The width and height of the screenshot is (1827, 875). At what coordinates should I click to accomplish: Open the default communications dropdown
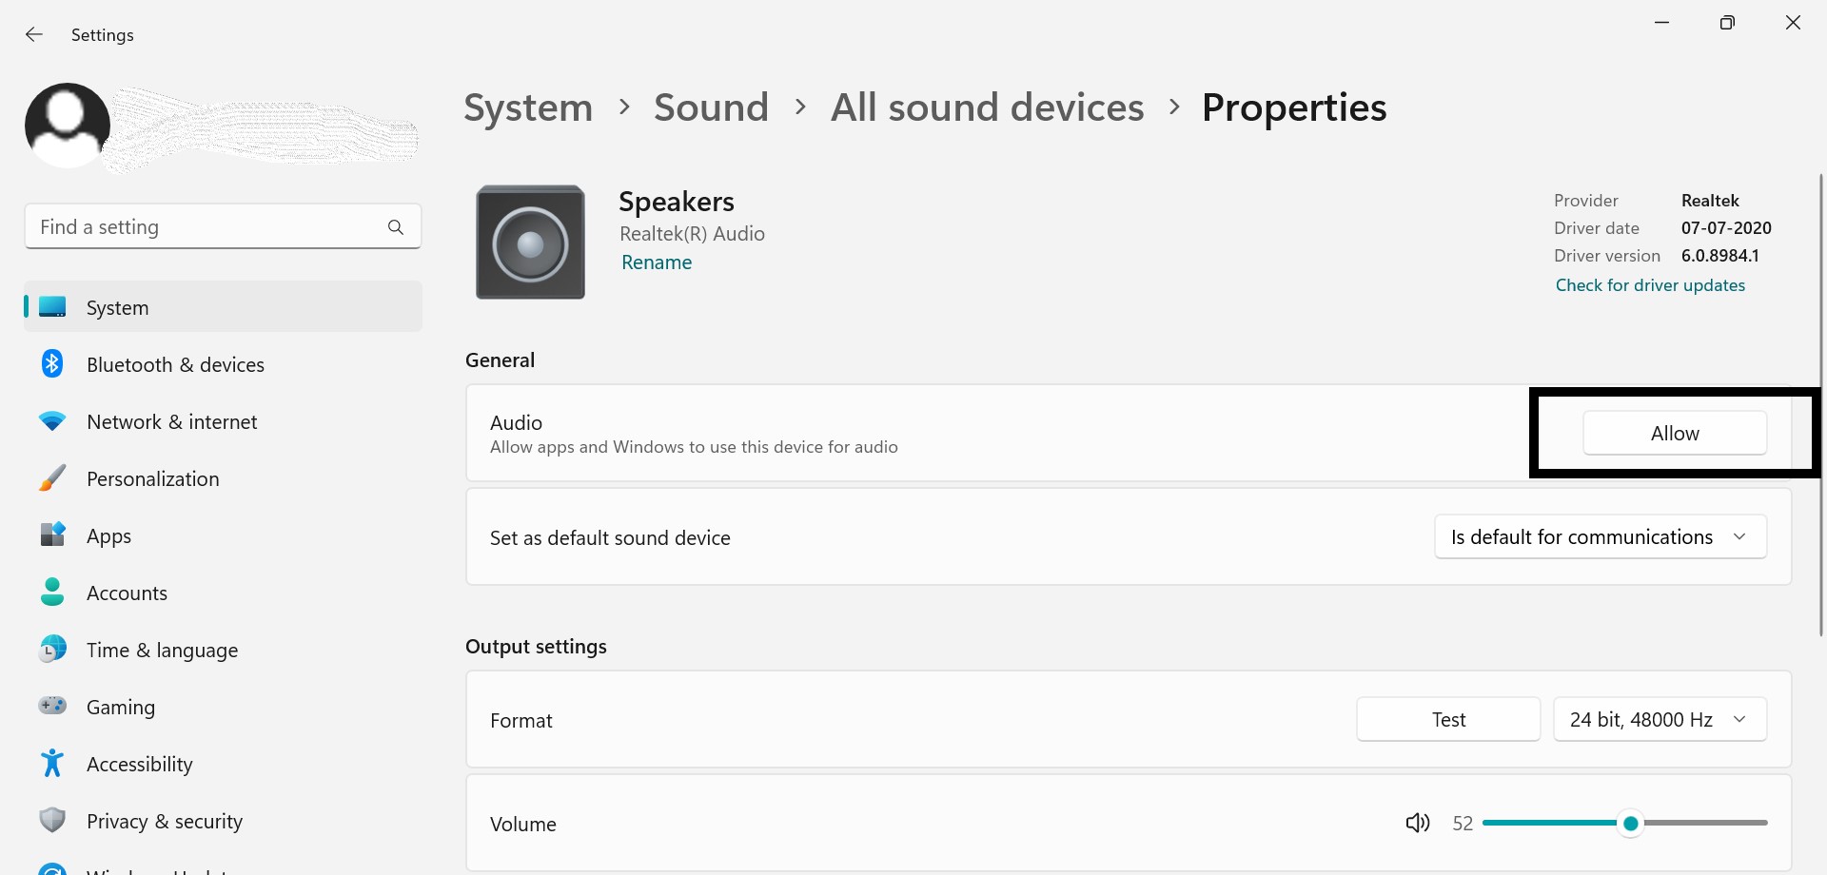tap(1601, 537)
